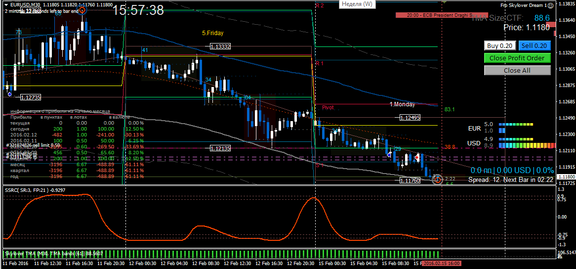
Task: Click the USD 4.9 strength color bar
Action: [516, 139]
